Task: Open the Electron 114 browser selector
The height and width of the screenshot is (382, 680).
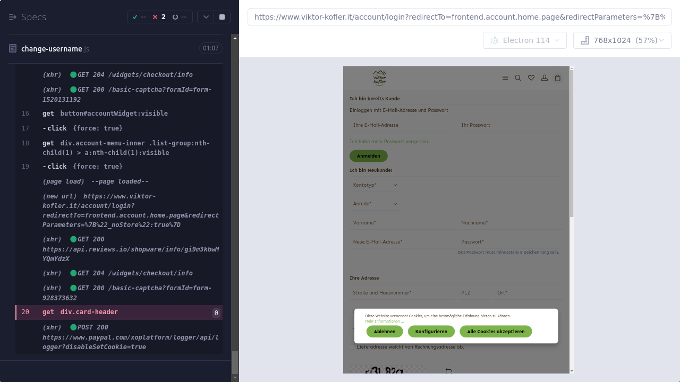Action: pos(525,40)
